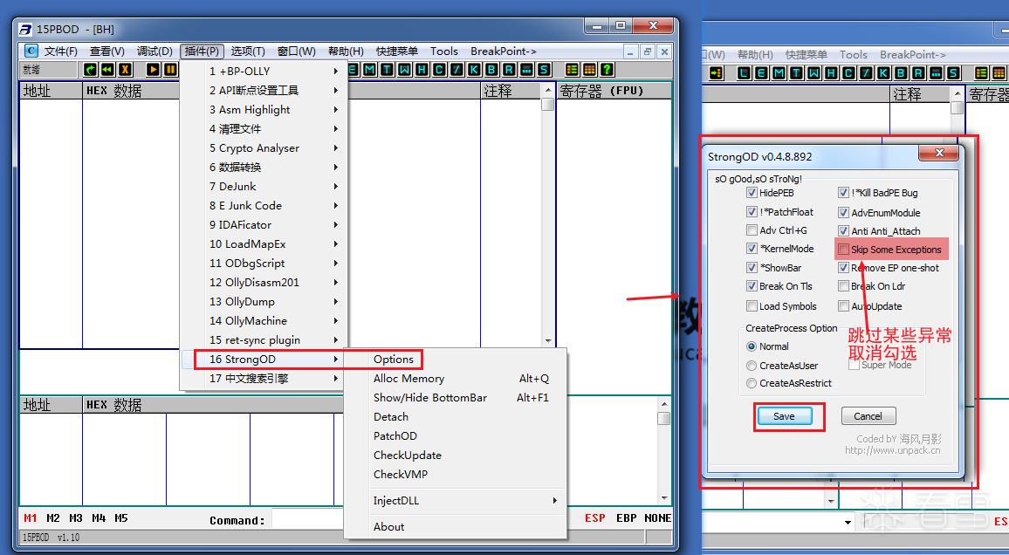Open Call stack via the K icon in the 15PBOD window
The width and height of the screenshot is (1009, 555).
click(x=474, y=70)
